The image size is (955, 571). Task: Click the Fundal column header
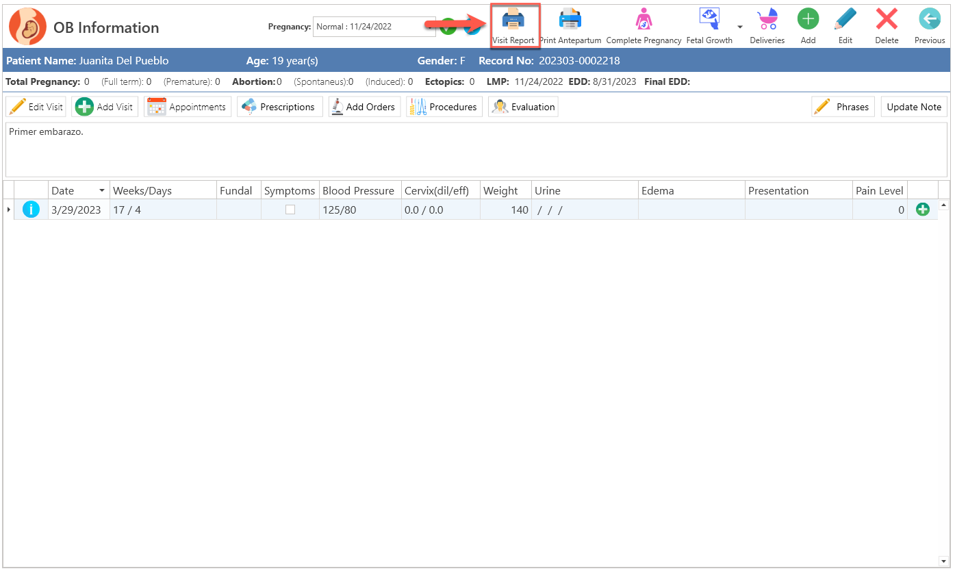238,190
